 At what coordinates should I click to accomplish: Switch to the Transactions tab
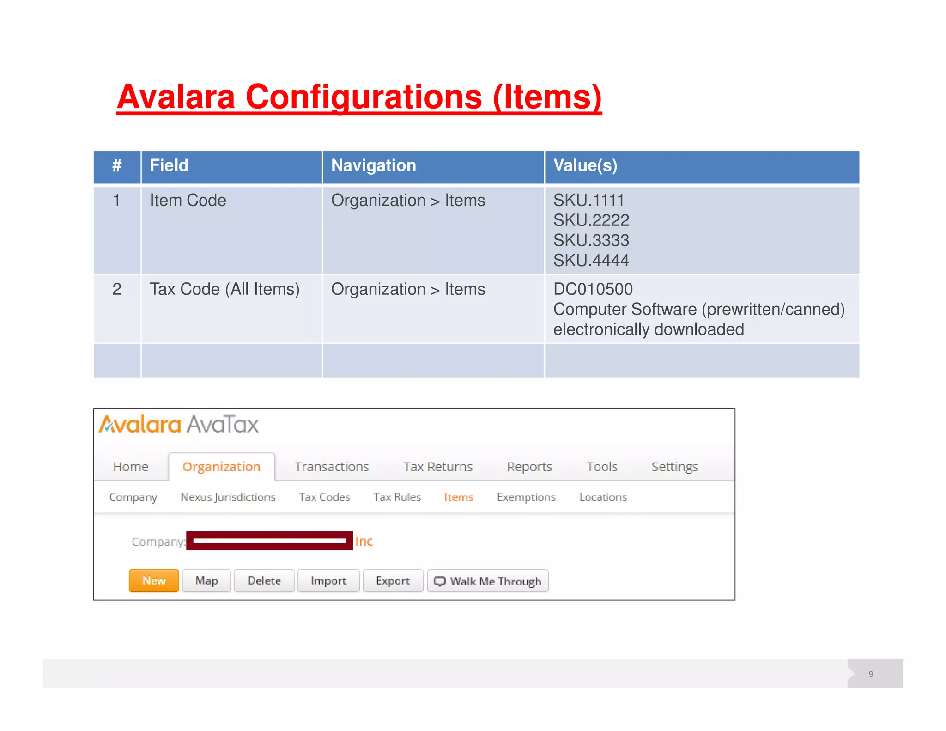coord(332,467)
